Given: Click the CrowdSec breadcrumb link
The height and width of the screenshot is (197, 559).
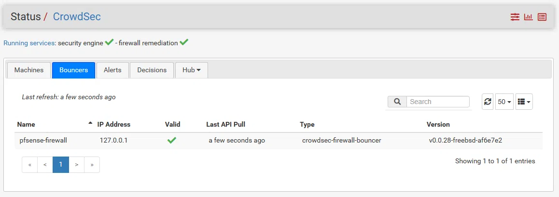Looking at the screenshot, I should click(x=77, y=16).
